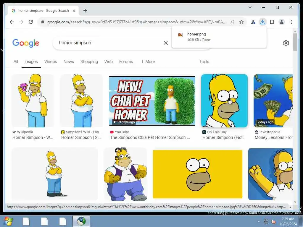
Task: Click 'Homer Simpson (Fict...' title link
Action: [x=224, y=137]
